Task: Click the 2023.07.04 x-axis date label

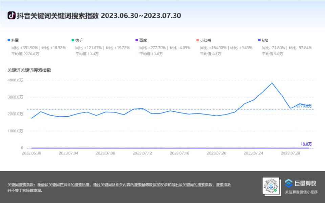Action: (x=68, y=153)
